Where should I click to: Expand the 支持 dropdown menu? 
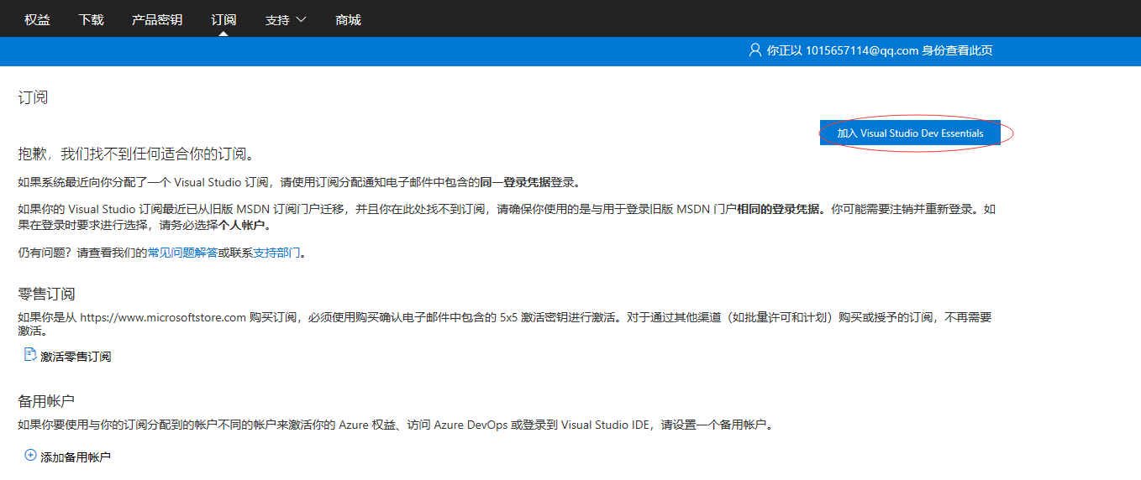[x=286, y=19]
